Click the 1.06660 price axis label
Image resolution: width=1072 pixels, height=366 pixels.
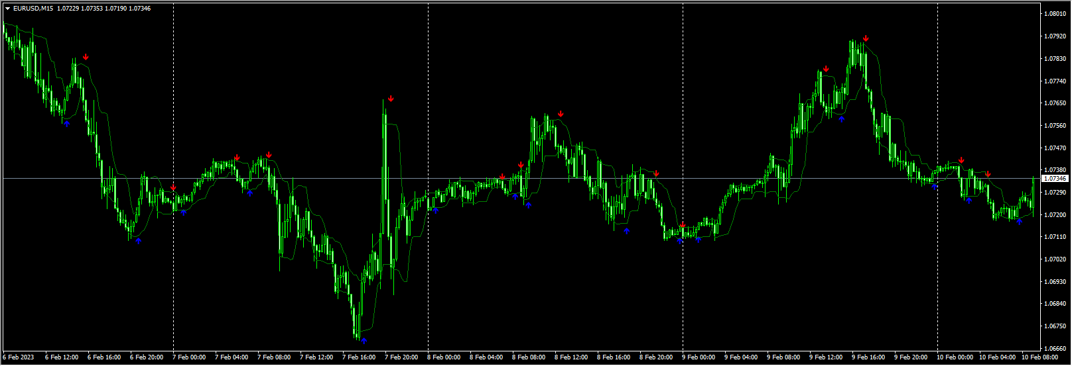tap(1055, 349)
